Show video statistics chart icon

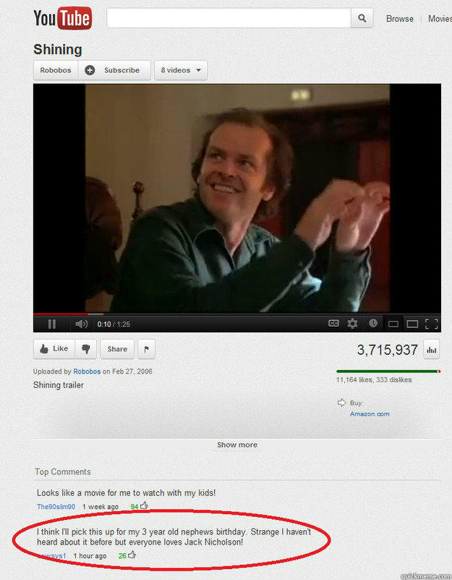click(x=431, y=349)
